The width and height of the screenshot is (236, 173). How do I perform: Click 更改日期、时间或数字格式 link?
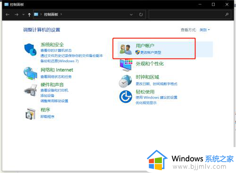(157, 84)
